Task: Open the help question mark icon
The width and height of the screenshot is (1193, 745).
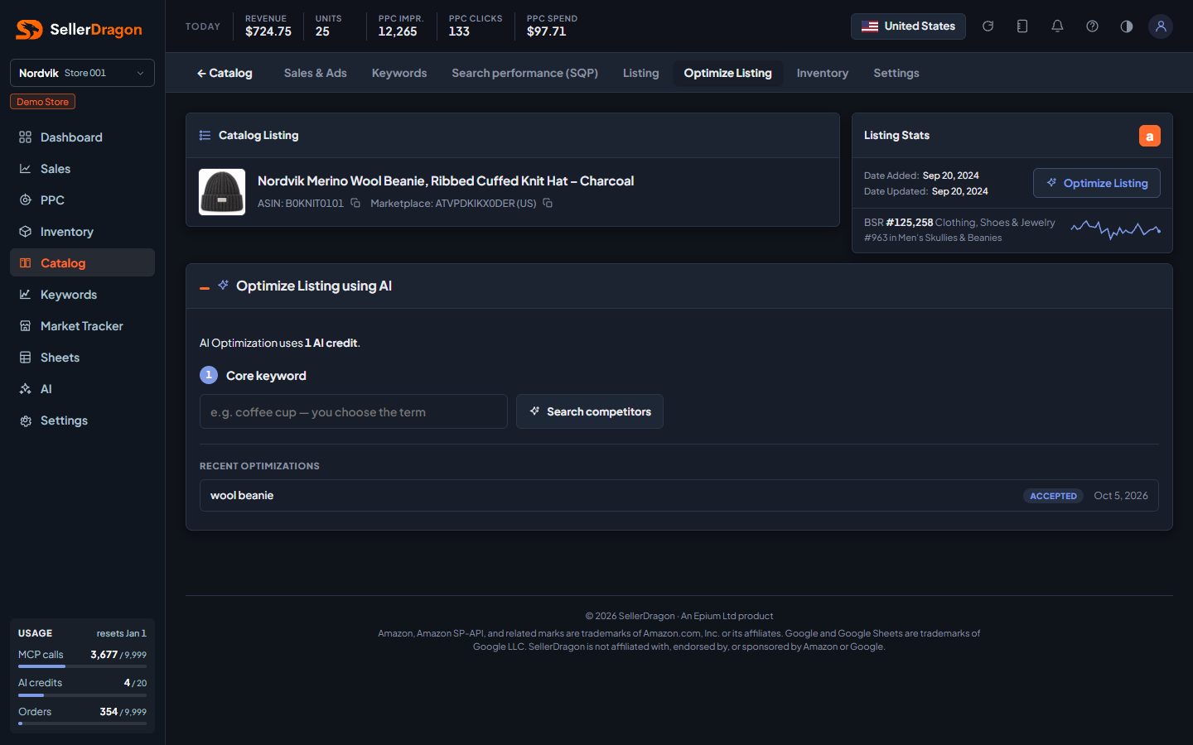Action: click(1092, 26)
